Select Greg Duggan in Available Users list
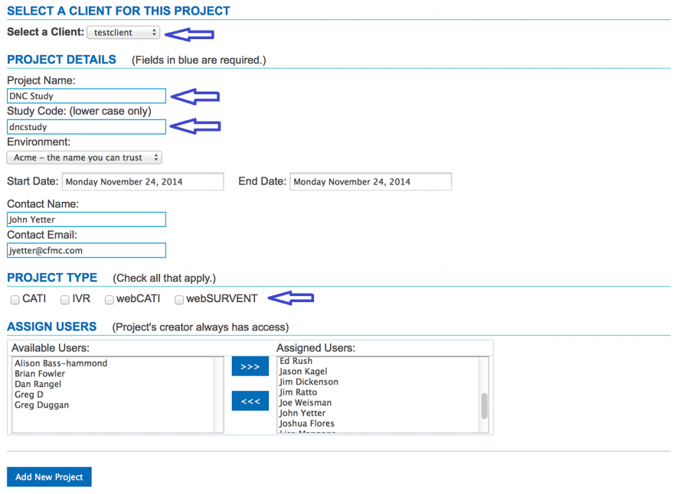Image resolution: width=680 pixels, height=494 pixels. tap(41, 405)
